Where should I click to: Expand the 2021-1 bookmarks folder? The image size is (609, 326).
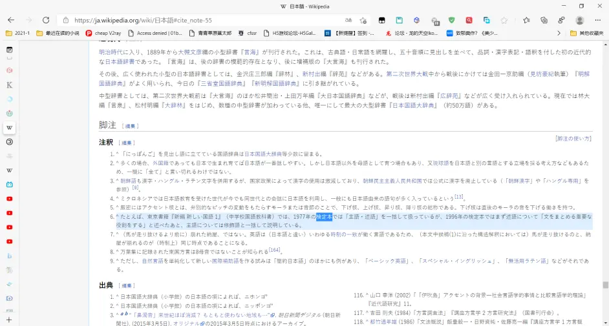18,34
